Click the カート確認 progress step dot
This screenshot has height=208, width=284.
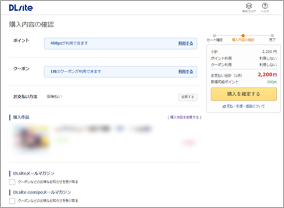pos(215,36)
